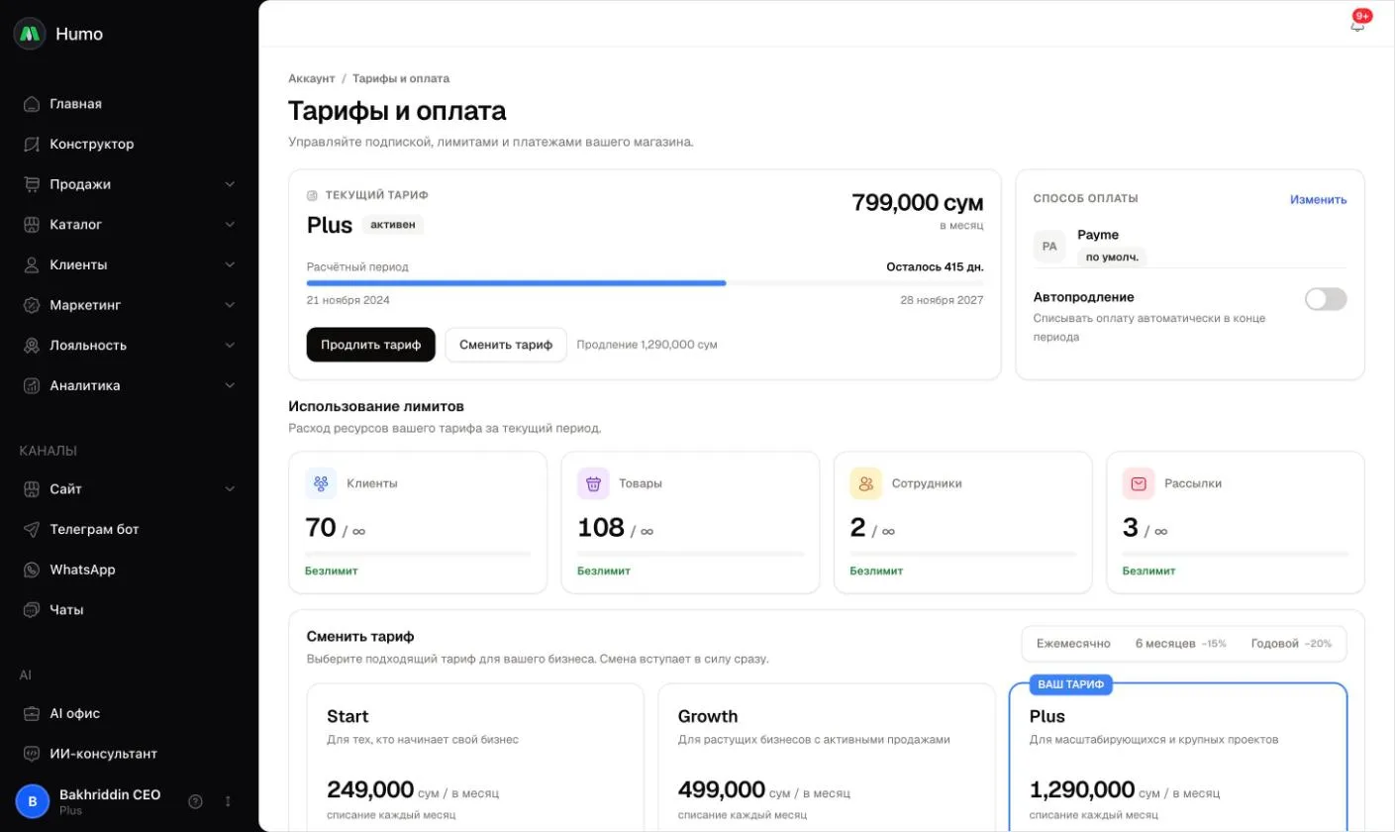The width and height of the screenshot is (1395, 832).
Task: Click the Телеграм бот paper plane icon
Action: [32, 529]
